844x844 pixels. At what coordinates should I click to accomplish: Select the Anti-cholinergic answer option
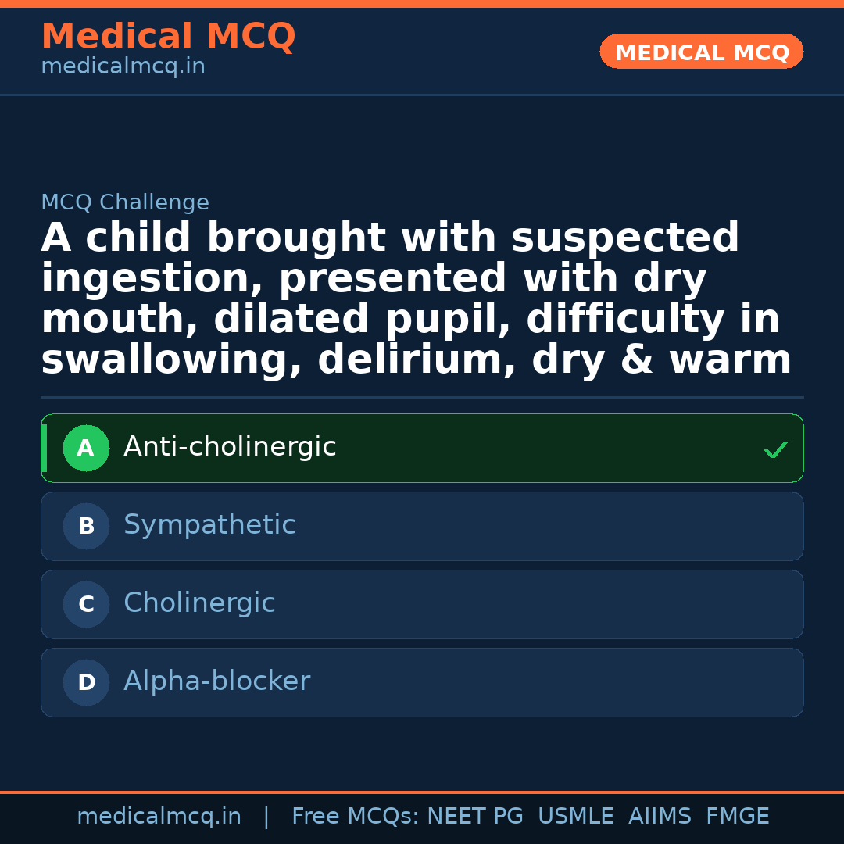tap(230, 447)
